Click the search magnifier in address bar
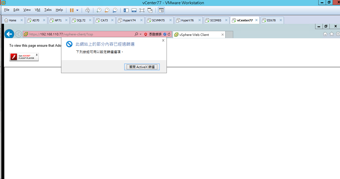340x179 pixels. coord(136,34)
